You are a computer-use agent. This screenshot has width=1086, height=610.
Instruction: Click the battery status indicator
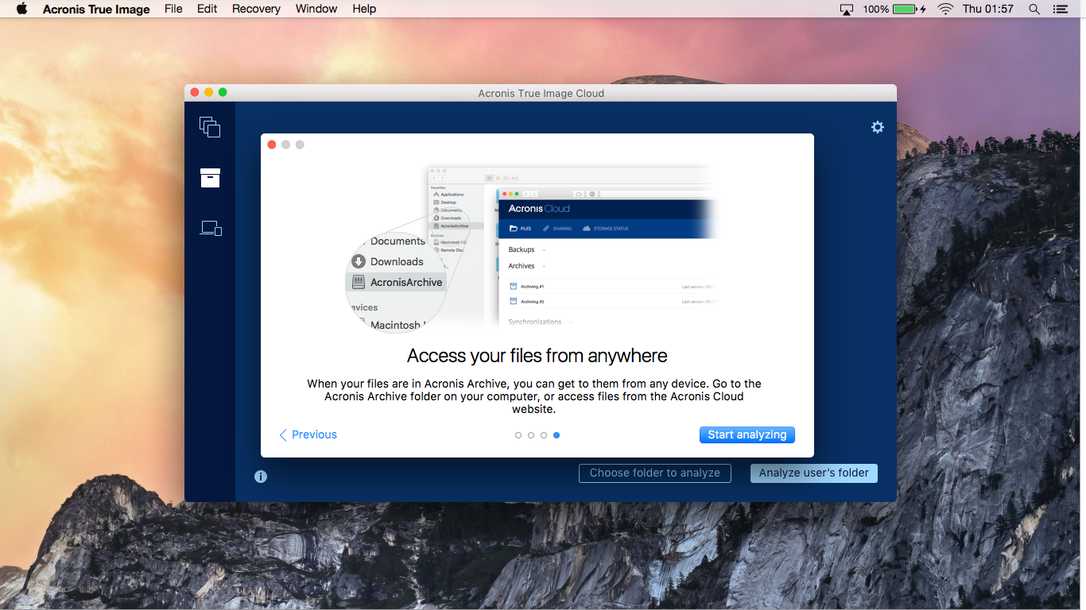894,9
